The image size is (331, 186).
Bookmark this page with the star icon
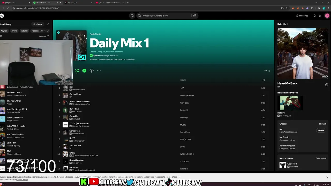coord(287,8)
